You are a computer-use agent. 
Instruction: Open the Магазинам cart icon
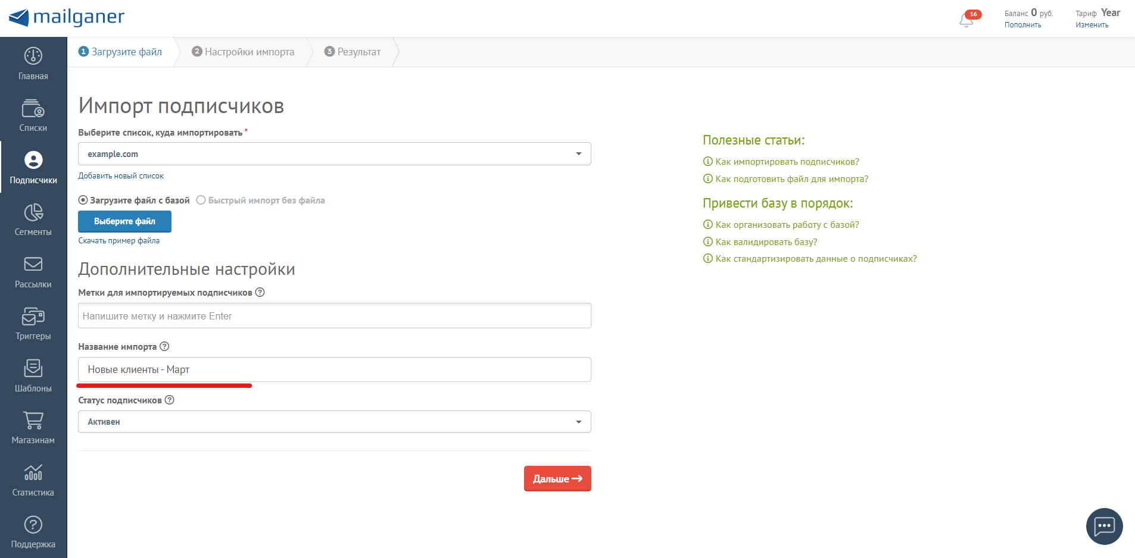tap(33, 421)
